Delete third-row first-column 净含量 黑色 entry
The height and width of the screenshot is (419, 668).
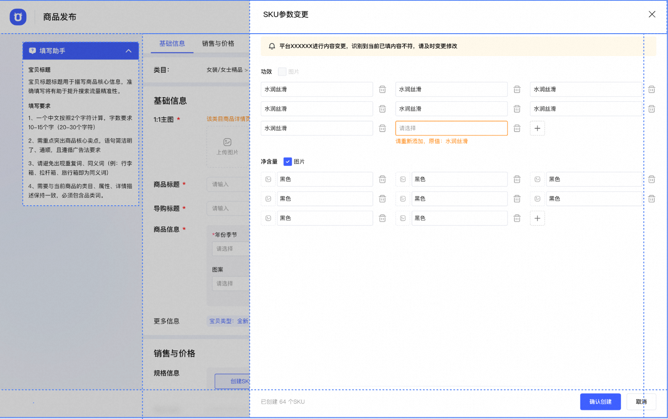tap(382, 218)
